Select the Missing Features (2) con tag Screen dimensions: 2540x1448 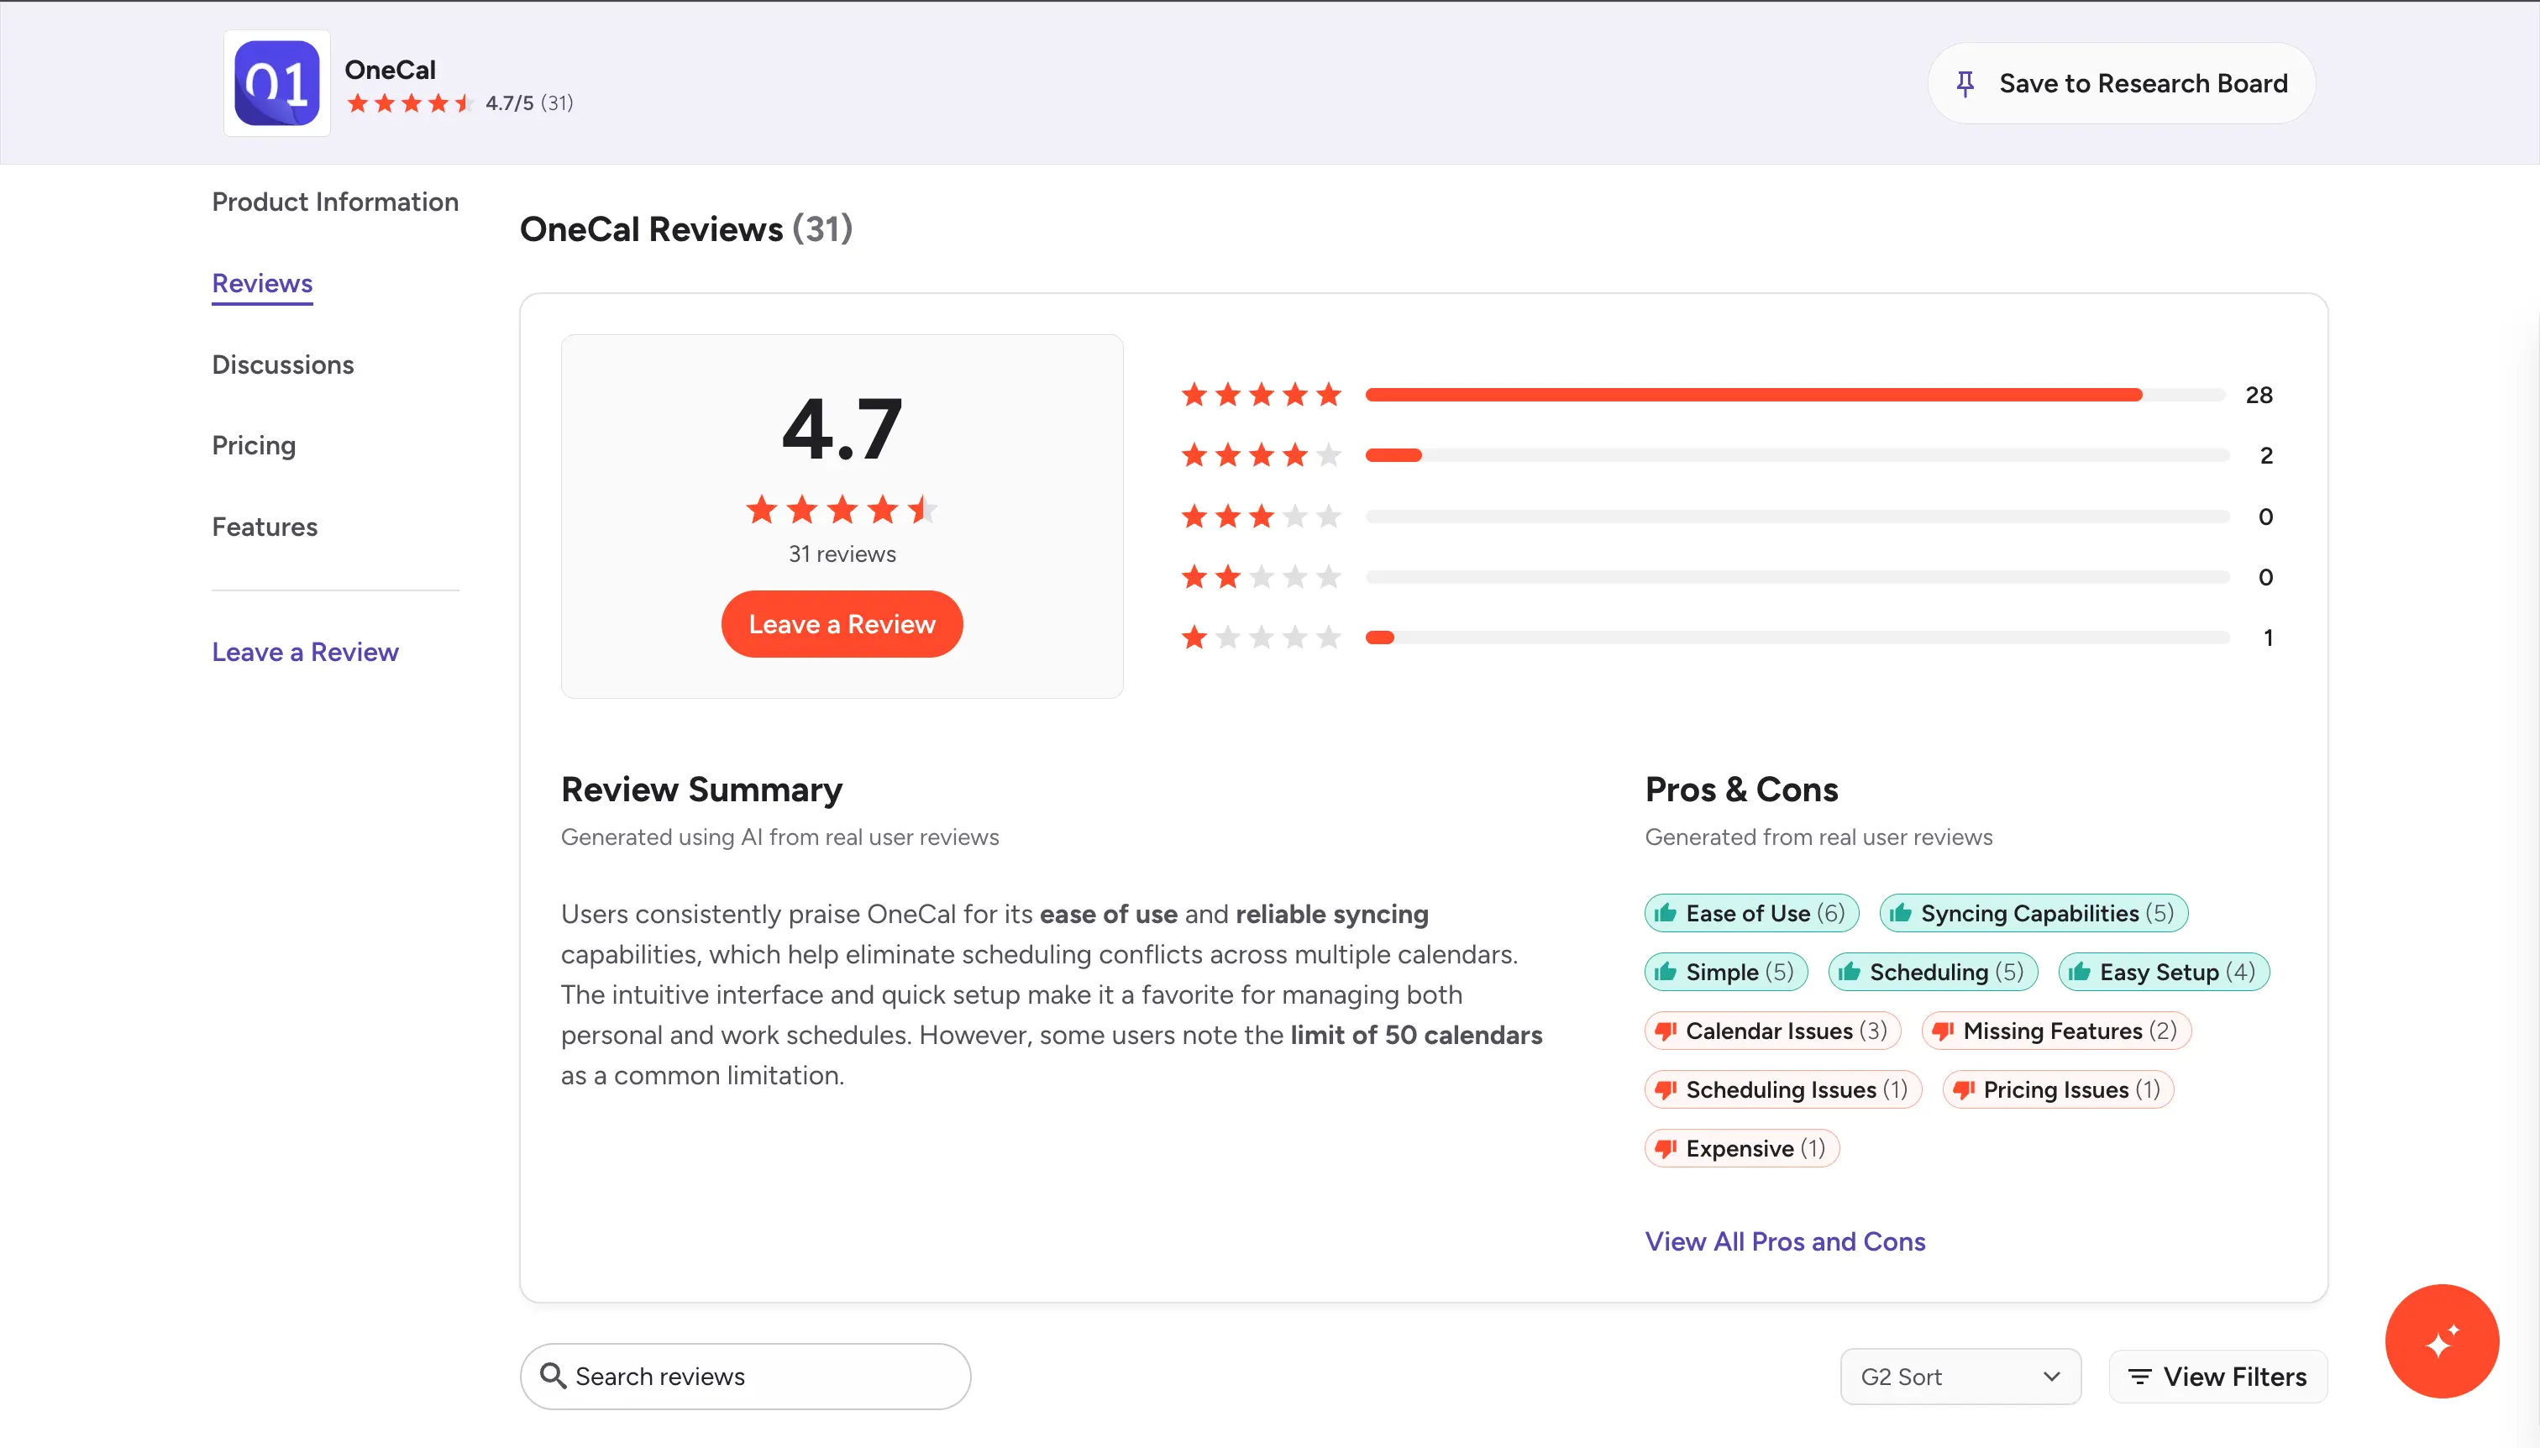pos(2055,1031)
